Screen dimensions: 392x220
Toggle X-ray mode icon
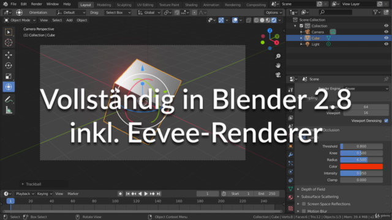pyautogui.click(x=248, y=20)
